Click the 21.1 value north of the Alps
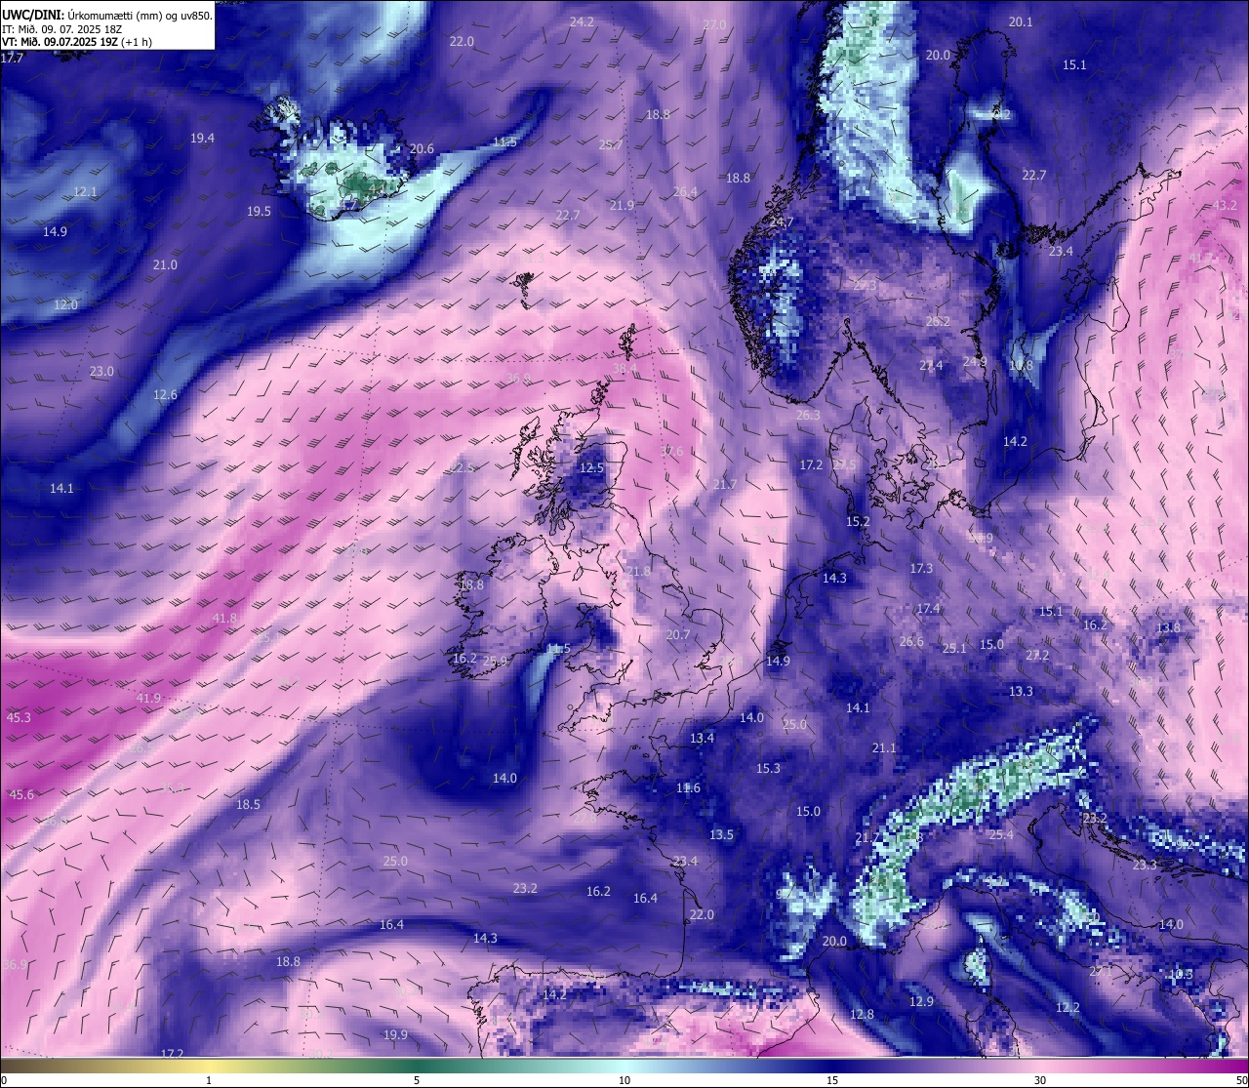This screenshot has height=1088, width=1249. (x=884, y=748)
